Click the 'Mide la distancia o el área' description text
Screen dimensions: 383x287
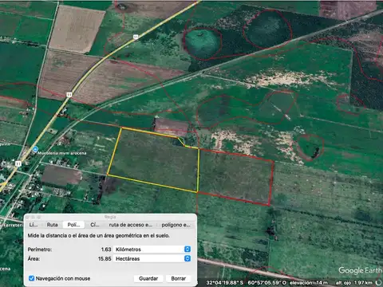pyautogui.click(x=98, y=235)
